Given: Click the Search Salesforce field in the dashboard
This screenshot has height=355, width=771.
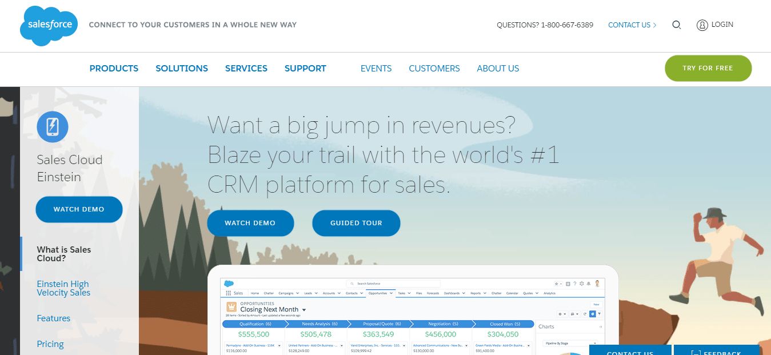Looking at the screenshot, I should click(393, 284).
